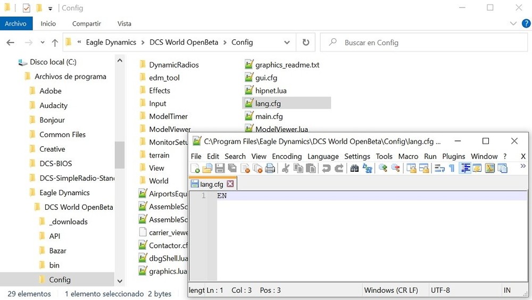
Task: Select the lang.cfg document tab
Action: coord(212,184)
